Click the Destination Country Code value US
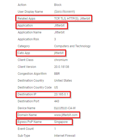The width and height of the screenshot is (117, 139). tap(56, 87)
